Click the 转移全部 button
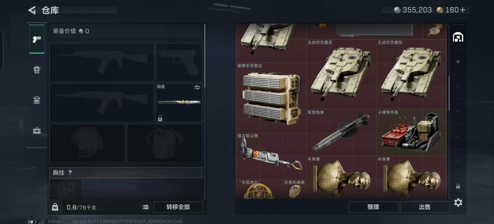 178,207
